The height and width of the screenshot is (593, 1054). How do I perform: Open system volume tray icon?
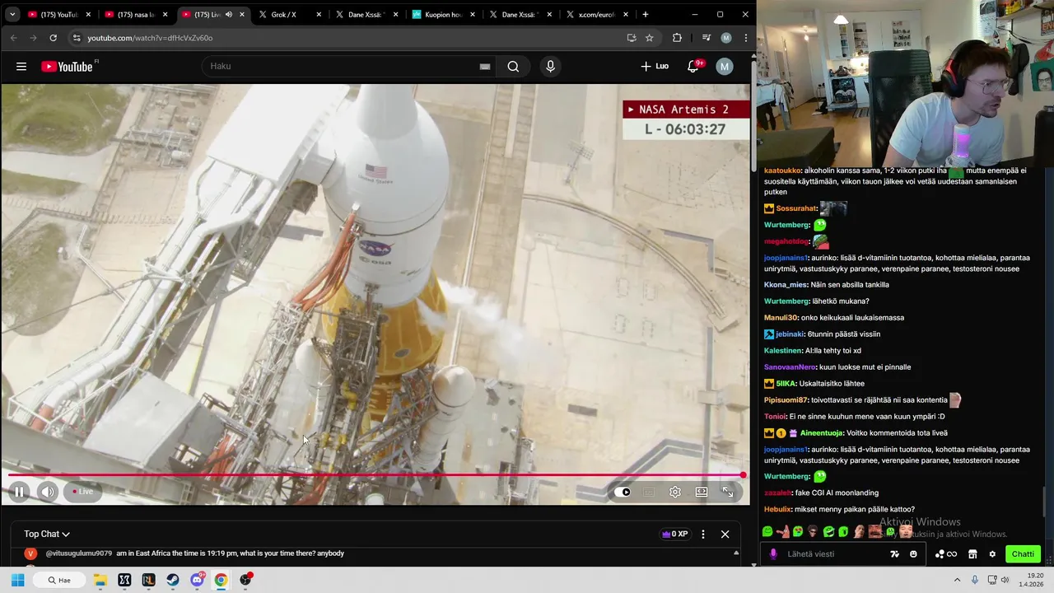coord(1005,580)
